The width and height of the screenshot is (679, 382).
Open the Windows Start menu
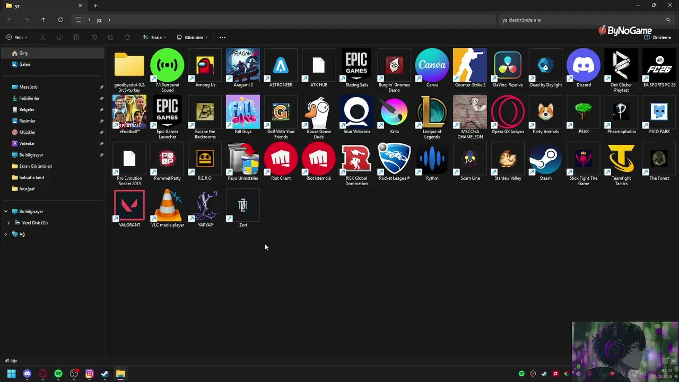(12, 374)
